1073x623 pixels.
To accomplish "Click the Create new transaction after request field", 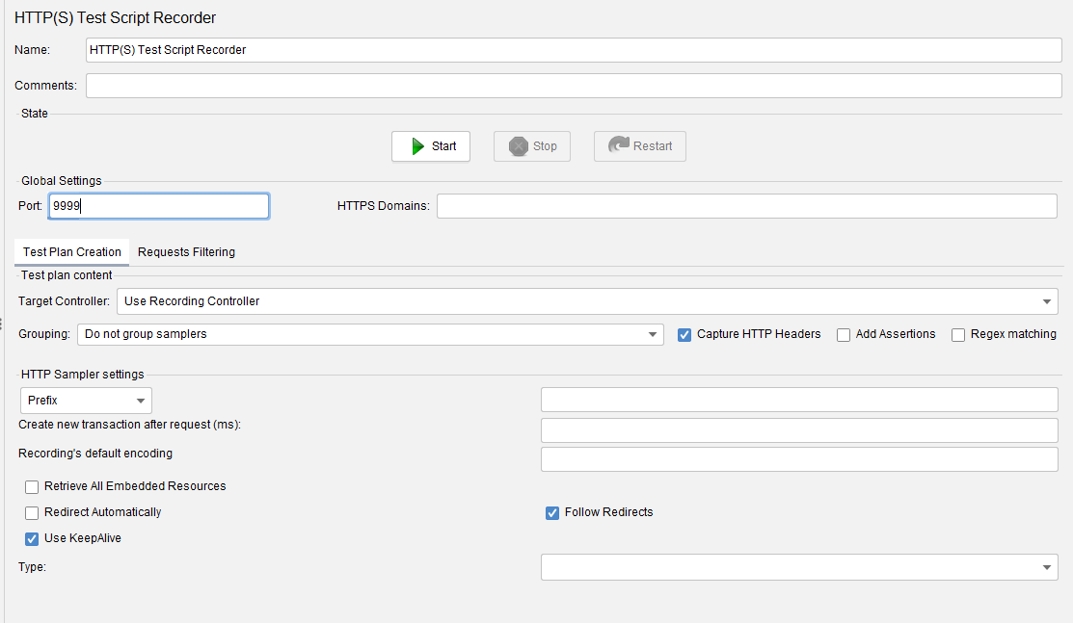I will tap(799, 430).
